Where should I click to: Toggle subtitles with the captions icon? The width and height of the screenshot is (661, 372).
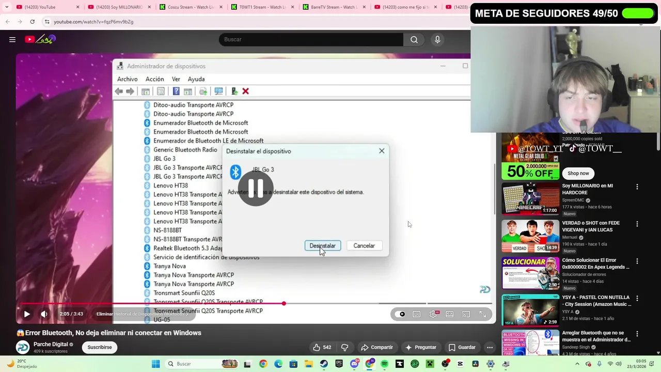pyautogui.click(x=417, y=314)
